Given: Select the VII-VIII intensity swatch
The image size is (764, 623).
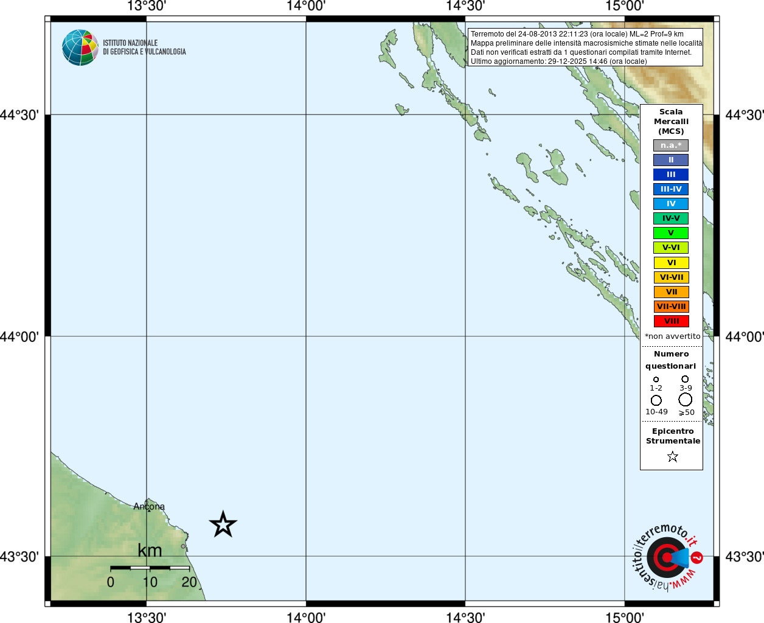Looking at the screenshot, I should point(671,307).
